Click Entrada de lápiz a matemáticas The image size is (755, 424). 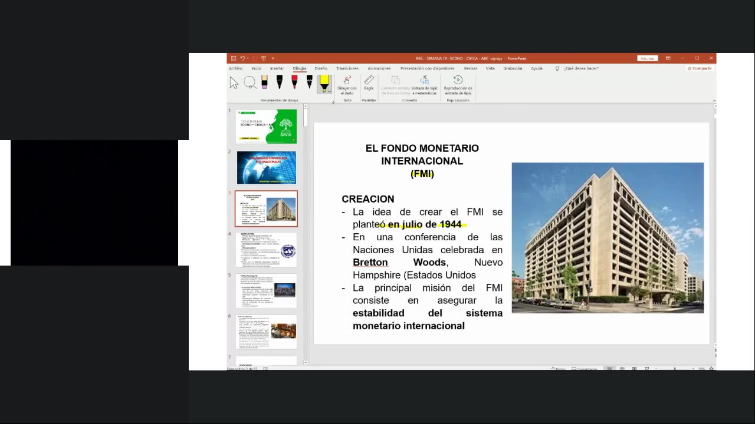coord(425,85)
